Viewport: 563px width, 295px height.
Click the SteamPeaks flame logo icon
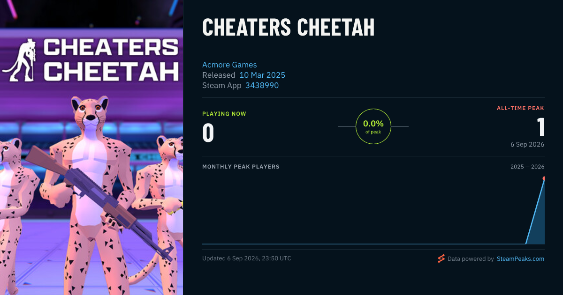click(x=441, y=258)
